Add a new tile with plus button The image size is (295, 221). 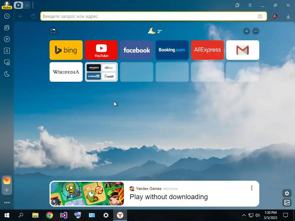[x=247, y=31]
